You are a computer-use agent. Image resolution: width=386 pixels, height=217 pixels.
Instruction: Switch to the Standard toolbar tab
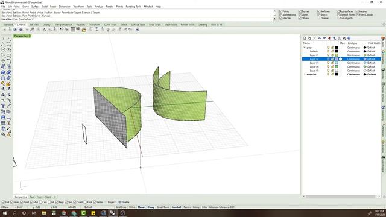pos(8,25)
